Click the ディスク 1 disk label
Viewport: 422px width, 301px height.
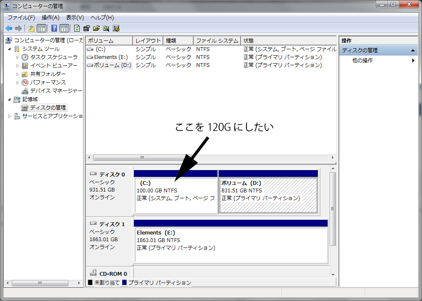coord(112,224)
